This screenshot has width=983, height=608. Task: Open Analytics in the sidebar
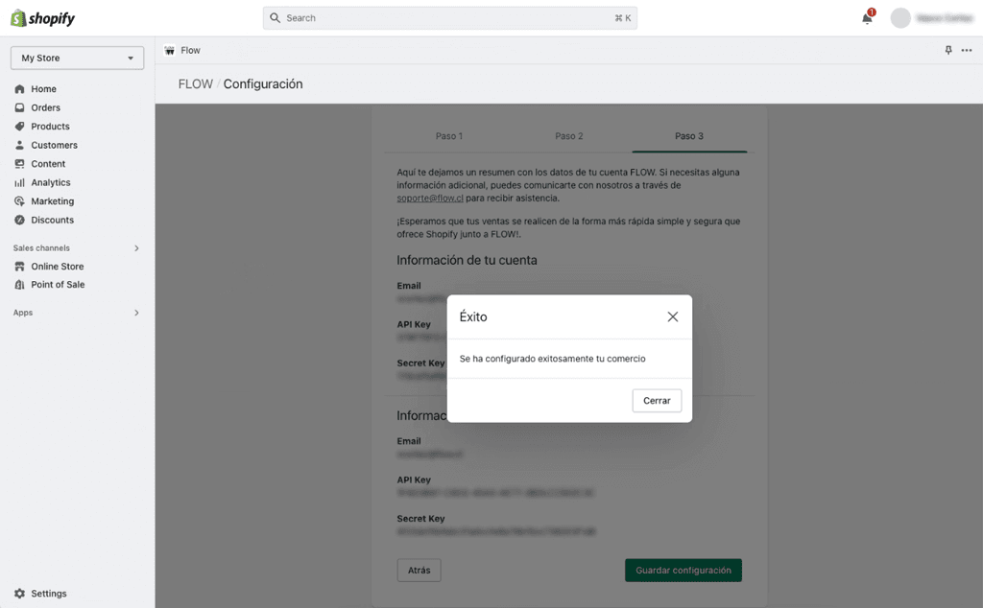[x=51, y=183]
